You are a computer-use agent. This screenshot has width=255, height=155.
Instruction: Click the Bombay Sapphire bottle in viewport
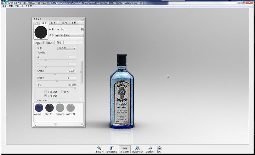point(121,91)
